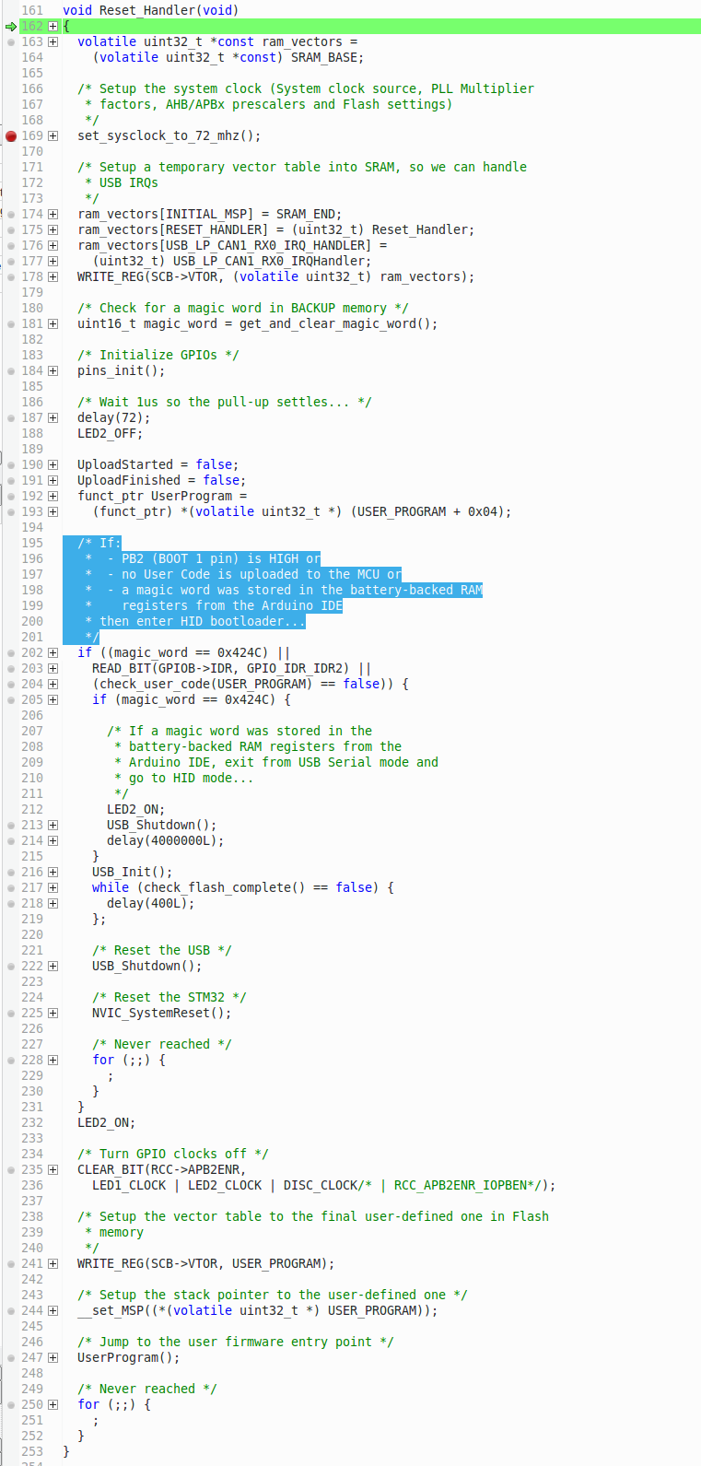Click the gray breakpoint dot at line 163
Image resolution: width=701 pixels, height=1466 pixels.
click(x=11, y=42)
